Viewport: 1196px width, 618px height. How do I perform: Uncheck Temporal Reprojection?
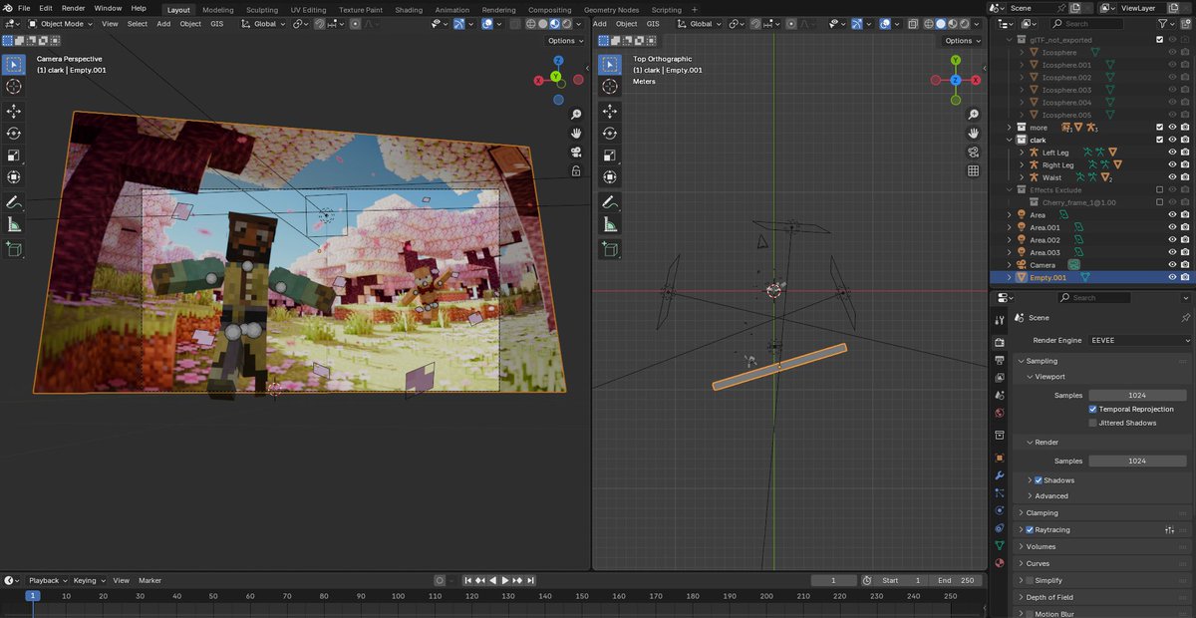[1093, 409]
